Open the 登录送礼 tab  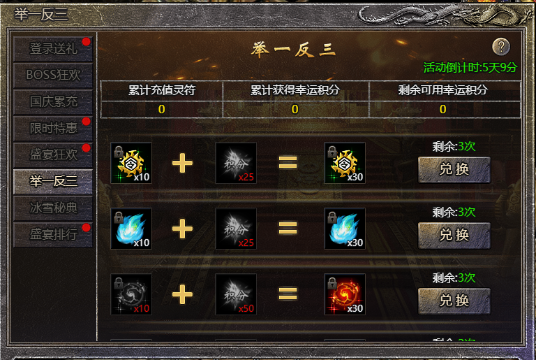(53, 49)
